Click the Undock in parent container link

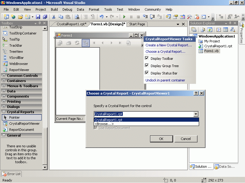pos(165,80)
